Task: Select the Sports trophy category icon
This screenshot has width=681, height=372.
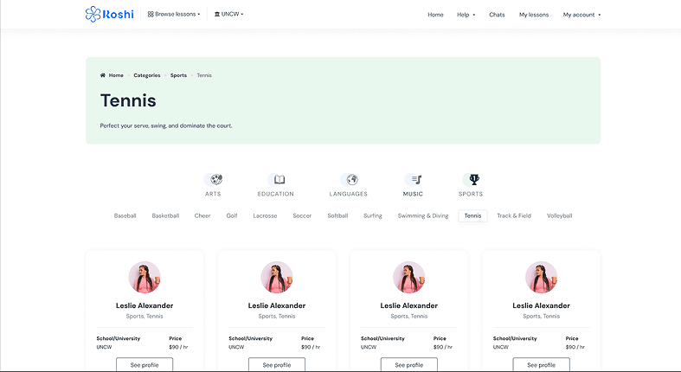Action: [473, 179]
